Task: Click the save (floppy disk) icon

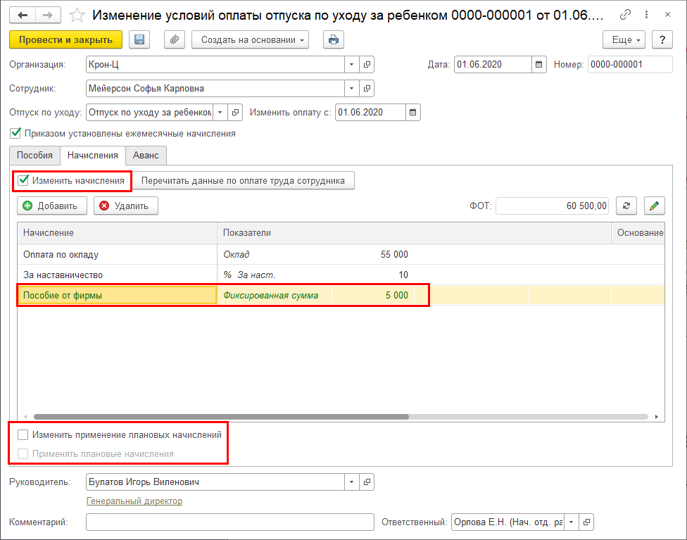Action: 139,40
